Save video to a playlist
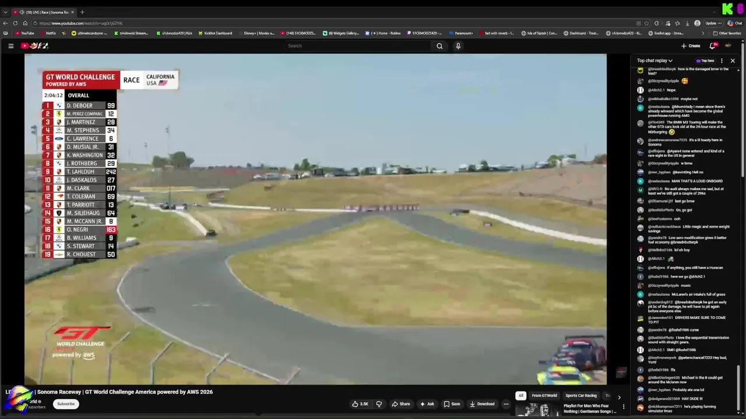Screen dimensions: 746x419 [452, 404]
